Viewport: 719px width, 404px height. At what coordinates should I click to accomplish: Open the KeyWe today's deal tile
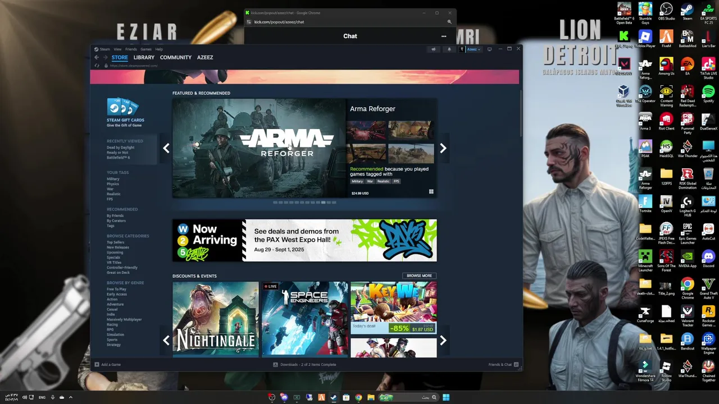(x=393, y=307)
